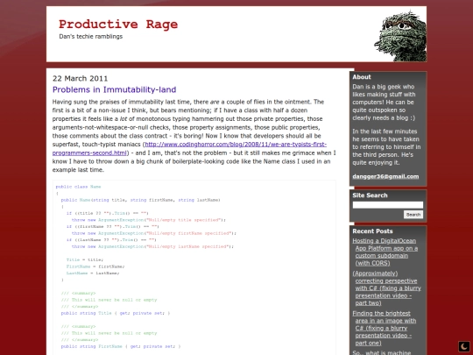Viewport: 473px width, 355px height.
Task: Open the 'Problems in Immutability-land' post title
Action: coord(115,89)
